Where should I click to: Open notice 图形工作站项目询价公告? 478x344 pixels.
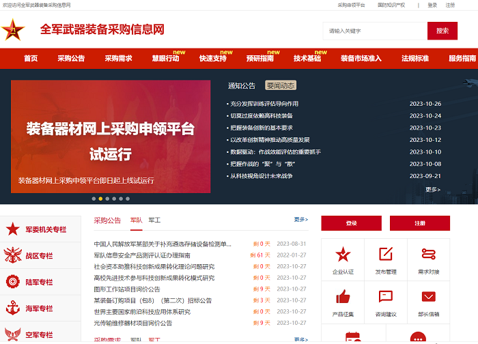[127, 289]
